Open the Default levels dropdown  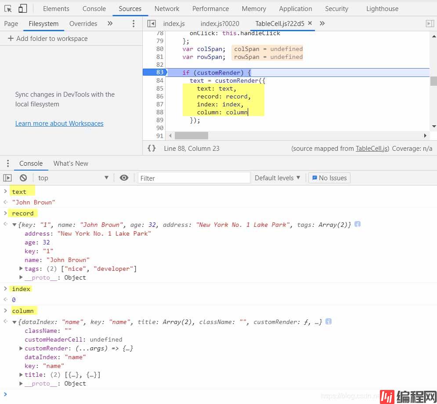click(x=278, y=178)
